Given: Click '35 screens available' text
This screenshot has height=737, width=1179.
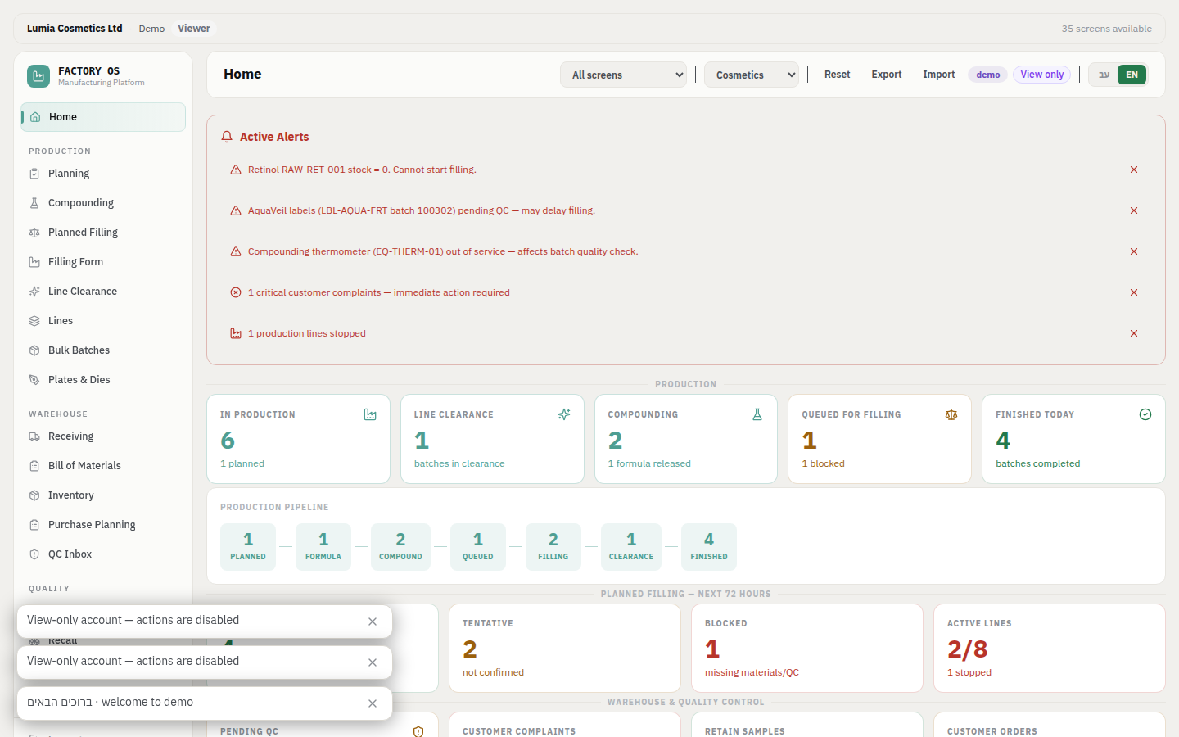Looking at the screenshot, I should click(1107, 29).
